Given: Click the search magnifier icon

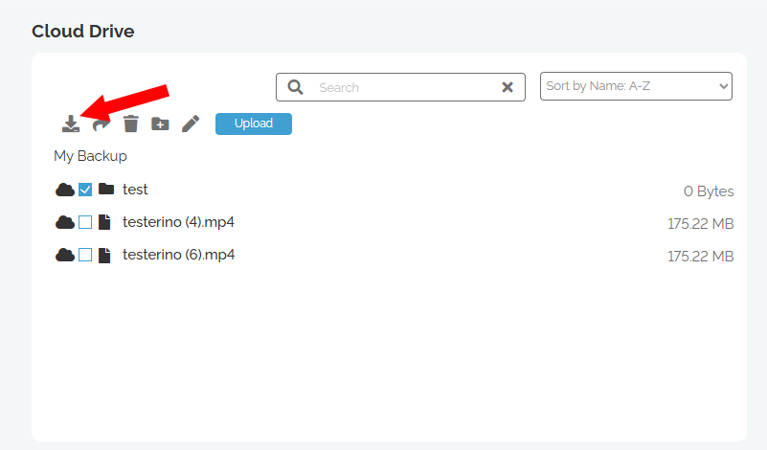Looking at the screenshot, I should coord(296,87).
